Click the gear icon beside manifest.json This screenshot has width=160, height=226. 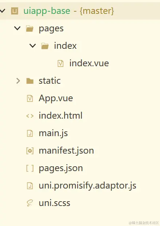pyautogui.click(x=30, y=151)
